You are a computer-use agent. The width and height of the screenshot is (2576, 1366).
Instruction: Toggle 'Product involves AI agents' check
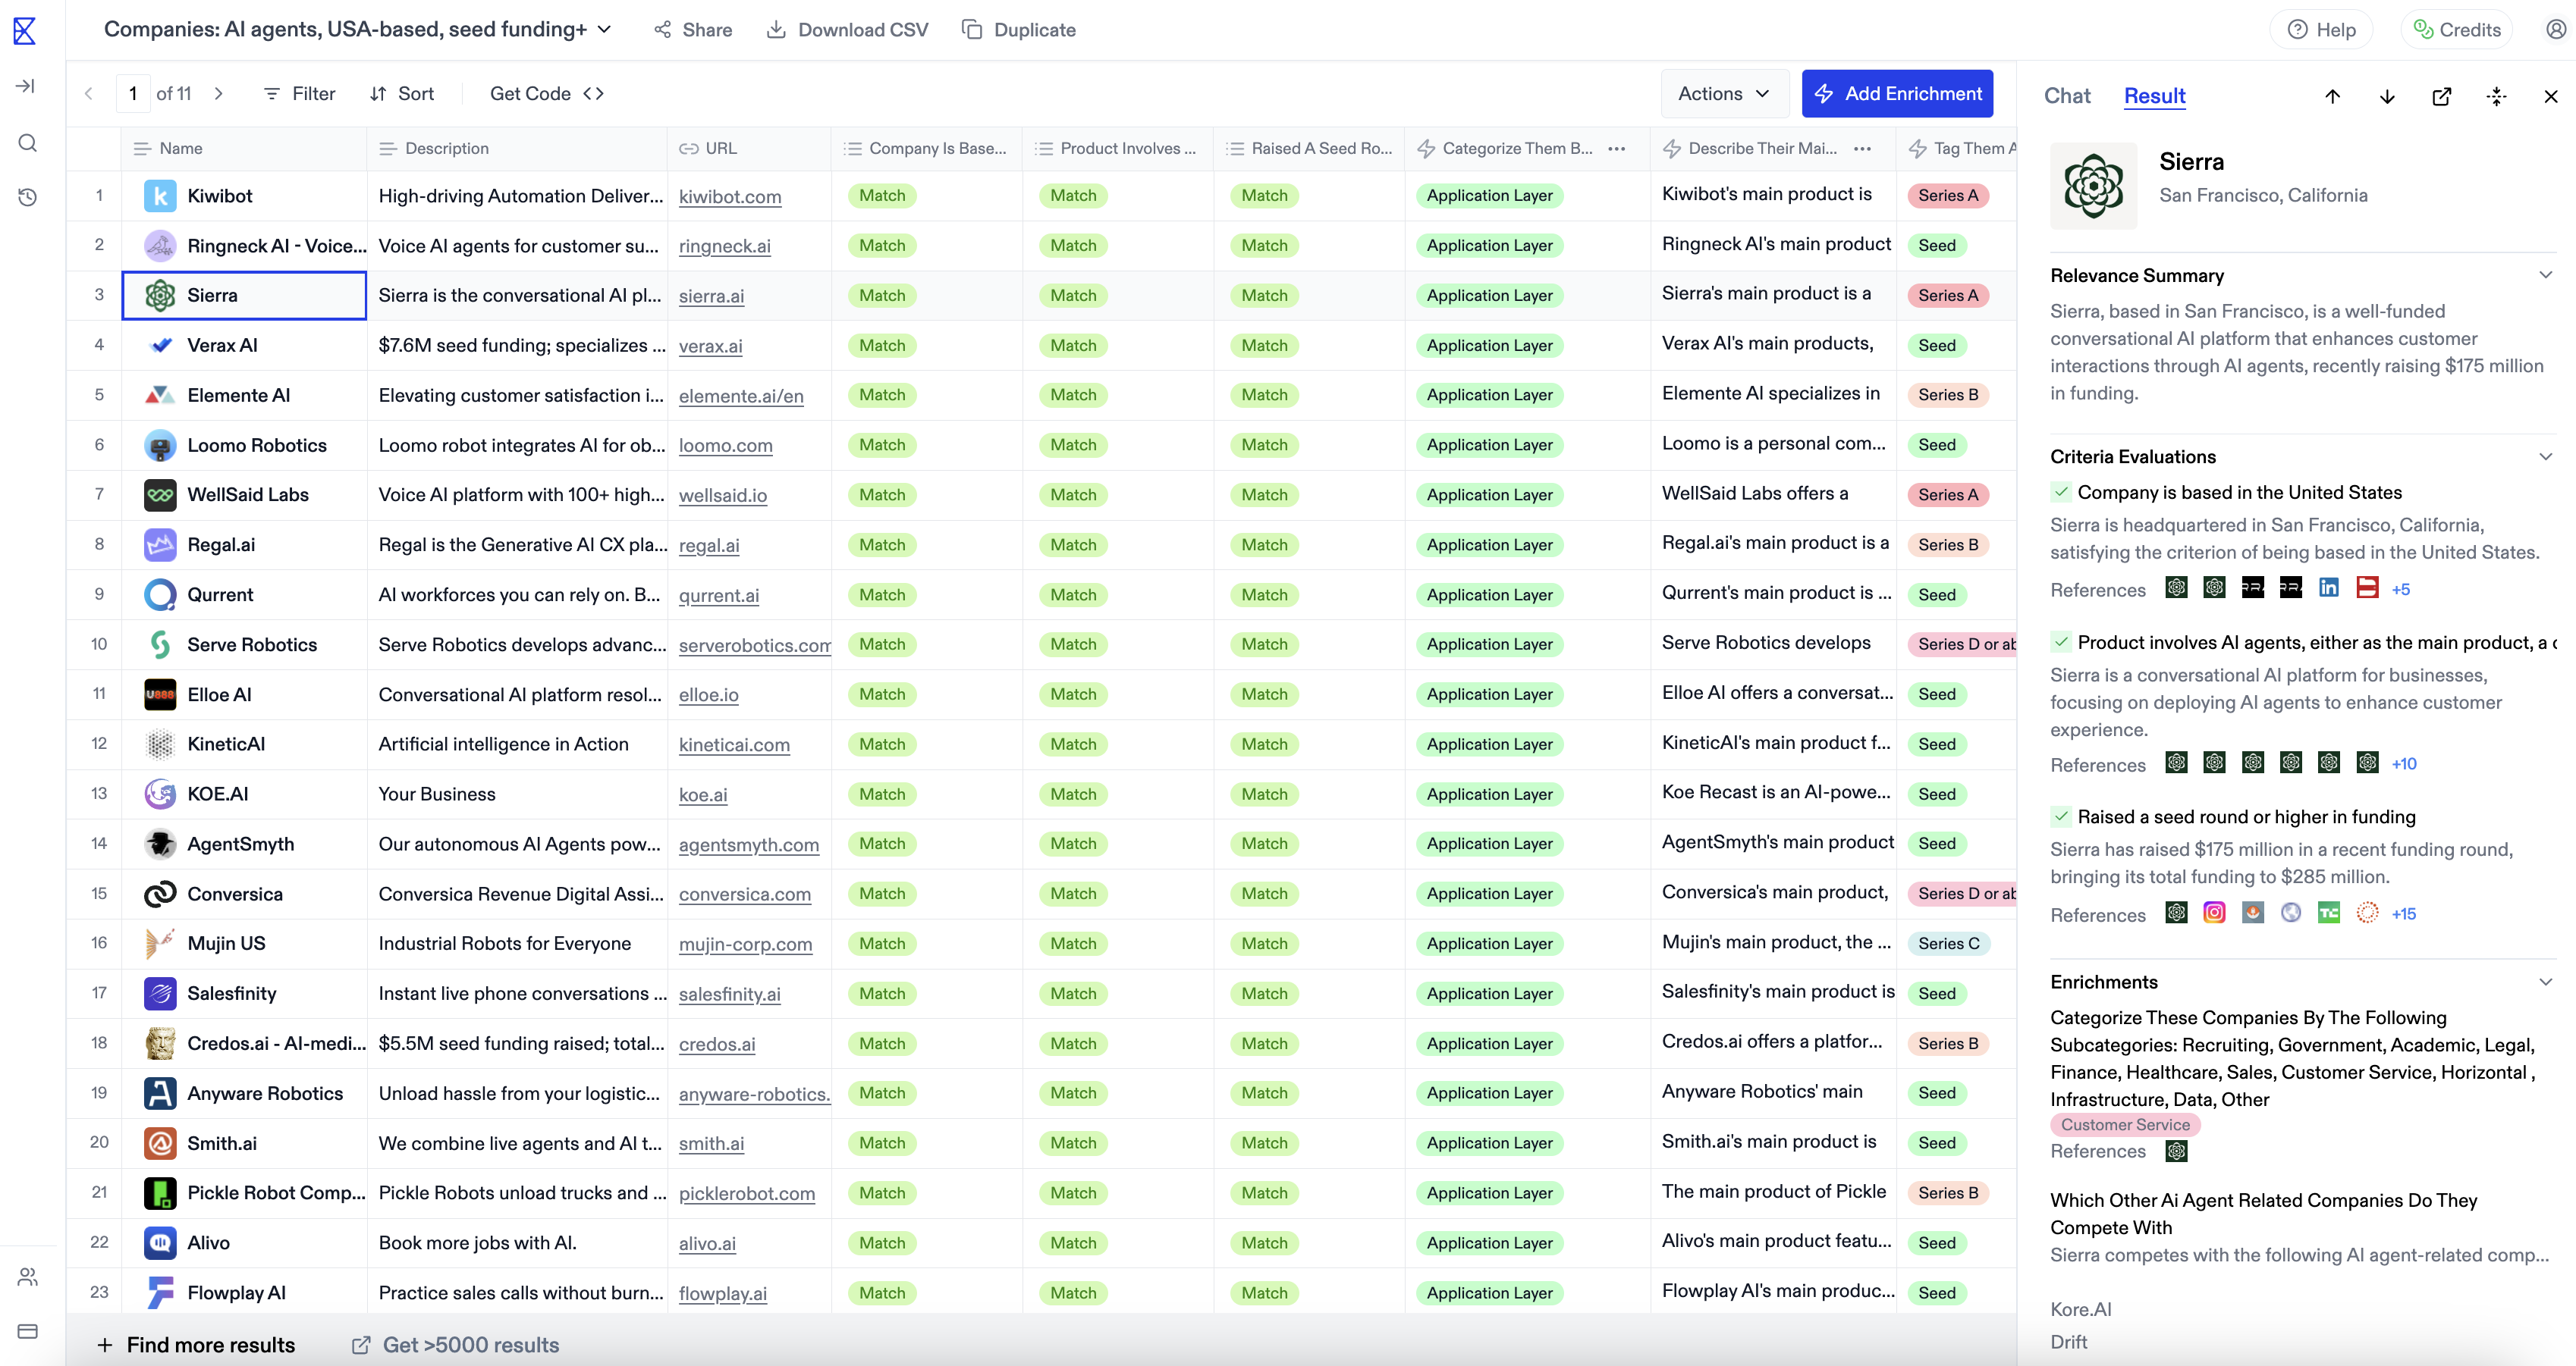[x=2060, y=641]
